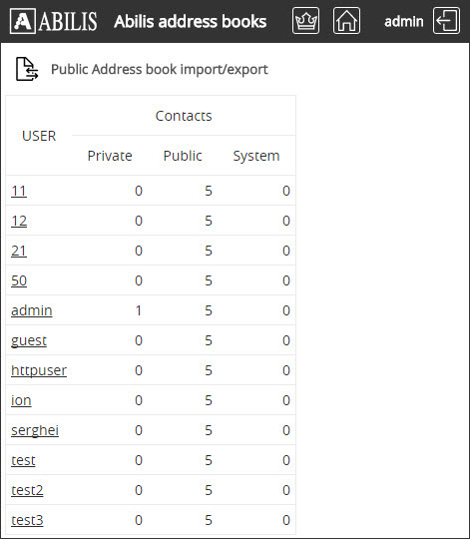Click the admin username in header
Viewport: 470px width, 539px height.
(x=404, y=22)
